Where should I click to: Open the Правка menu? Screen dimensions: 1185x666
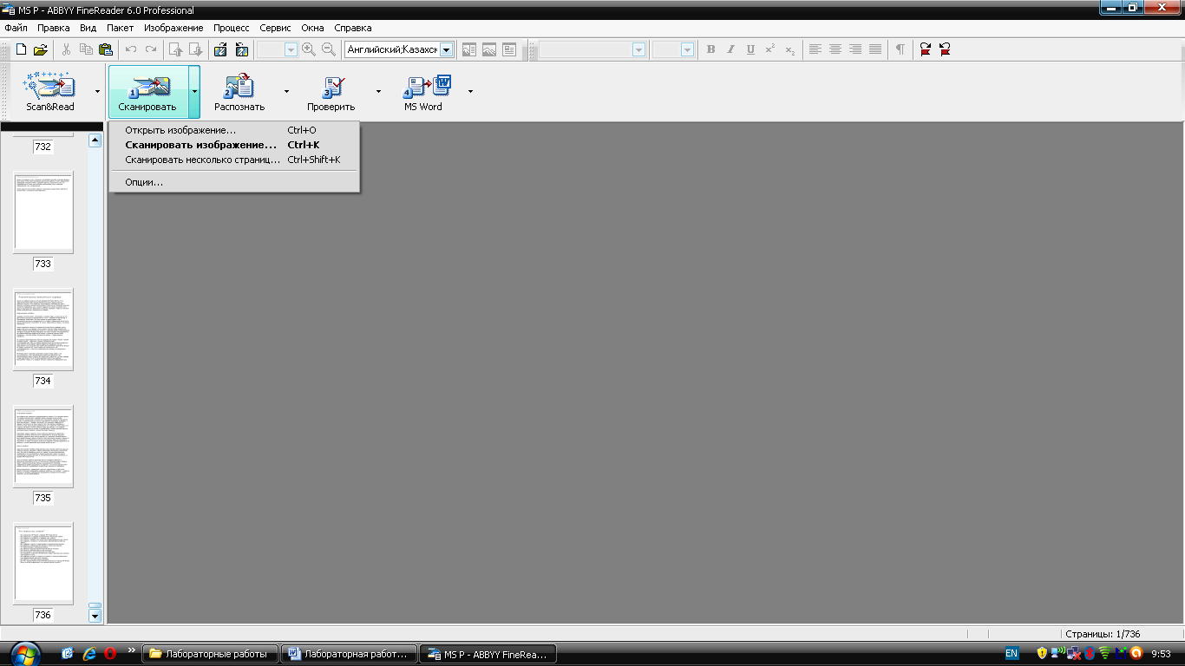[x=54, y=28]
